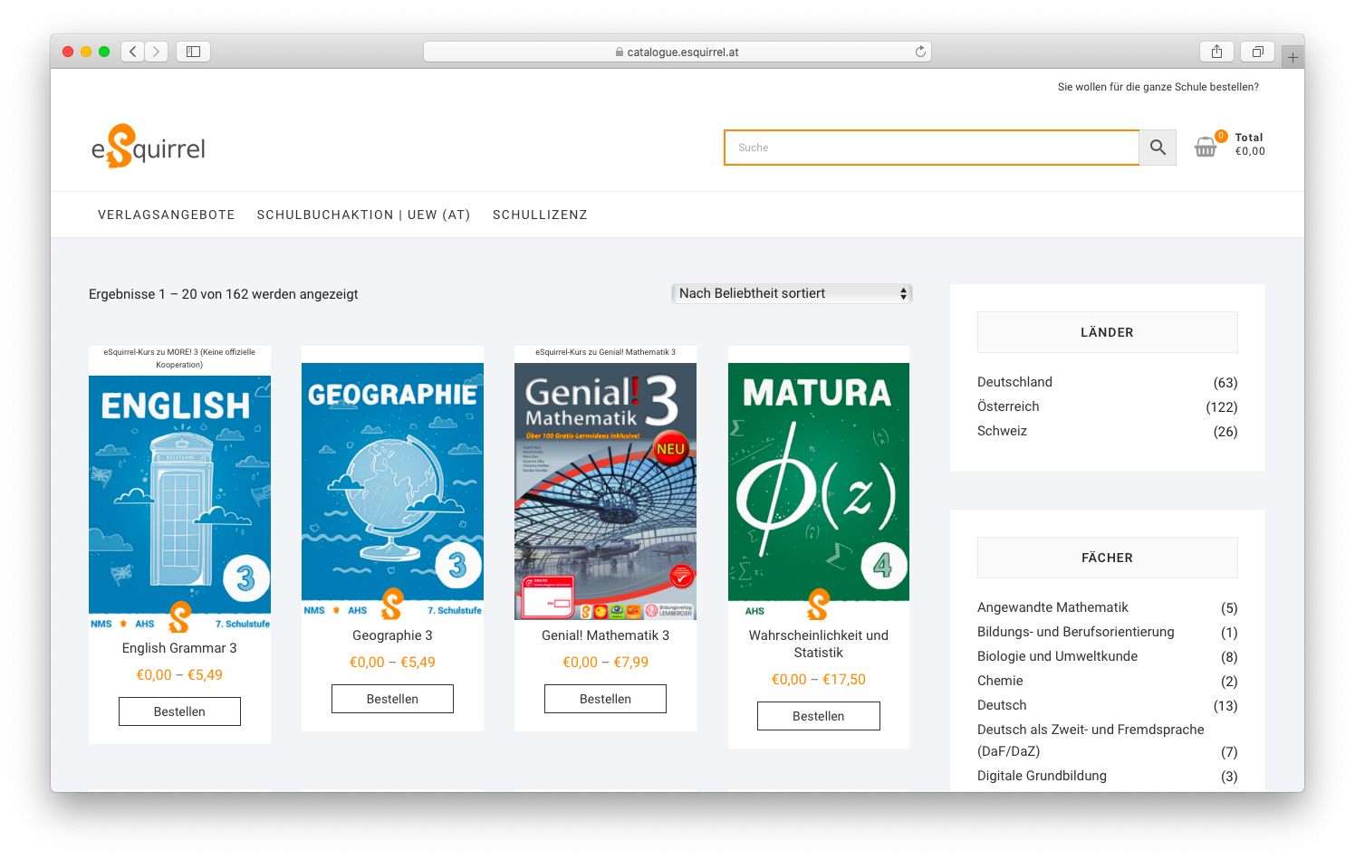This screenshot has width=1355, height=859.
Task: Show all tabs overview button
Action: point(1257,52)
